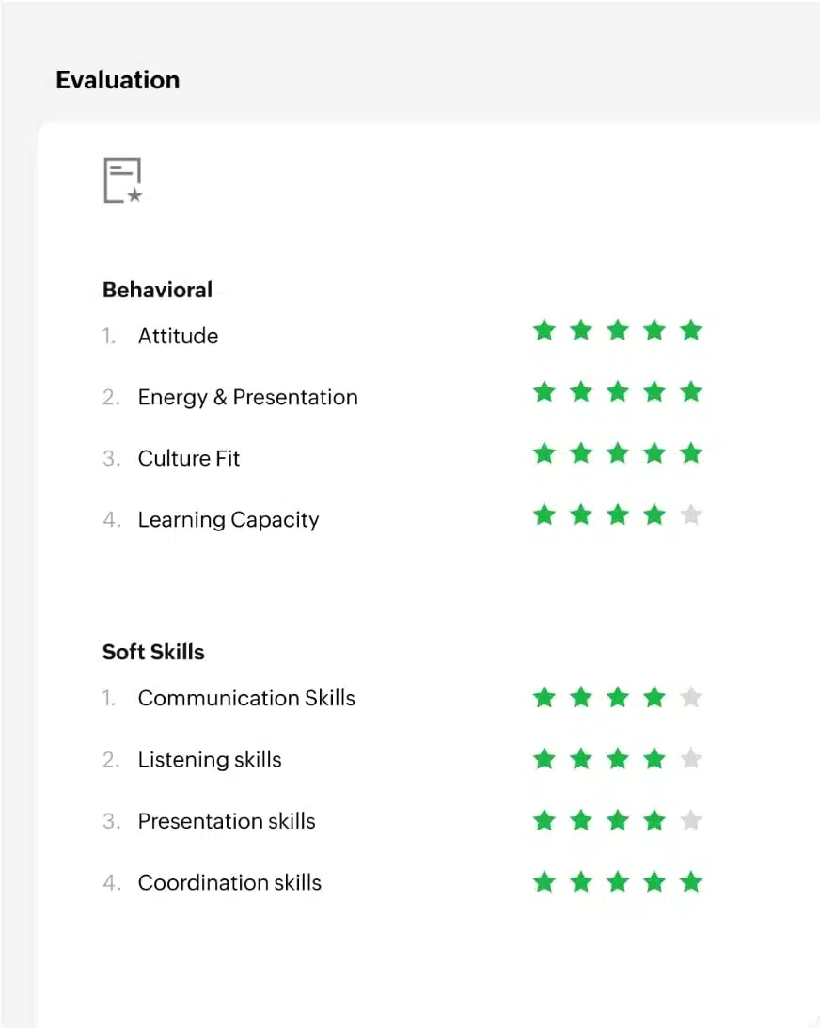Rate Coordination skills four stars
This screenshot has width=820, height=1028.
point(654,882)
